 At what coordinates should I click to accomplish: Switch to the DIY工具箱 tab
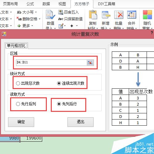point(107,4)
